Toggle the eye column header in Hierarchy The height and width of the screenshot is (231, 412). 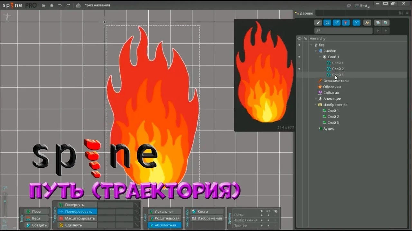(x=299, y=38)
